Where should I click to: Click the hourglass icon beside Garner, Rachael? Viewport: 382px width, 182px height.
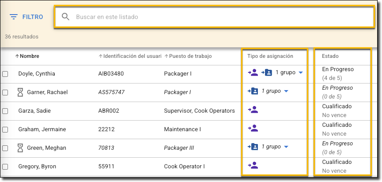click(x=20, y=92)
